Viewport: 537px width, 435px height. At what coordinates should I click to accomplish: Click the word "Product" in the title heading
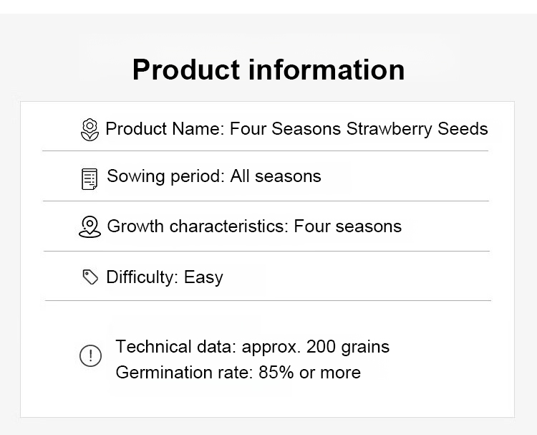[x=185, y=70]
